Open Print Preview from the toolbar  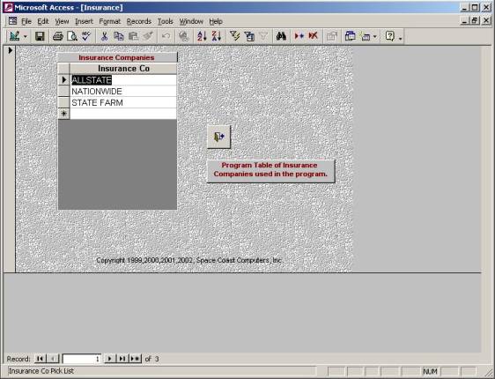click(72, 36)
